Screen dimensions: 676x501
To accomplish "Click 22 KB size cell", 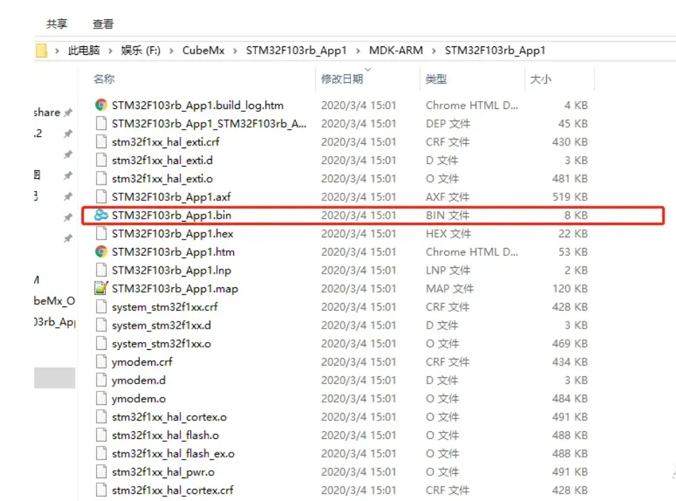I will (573, 234).
